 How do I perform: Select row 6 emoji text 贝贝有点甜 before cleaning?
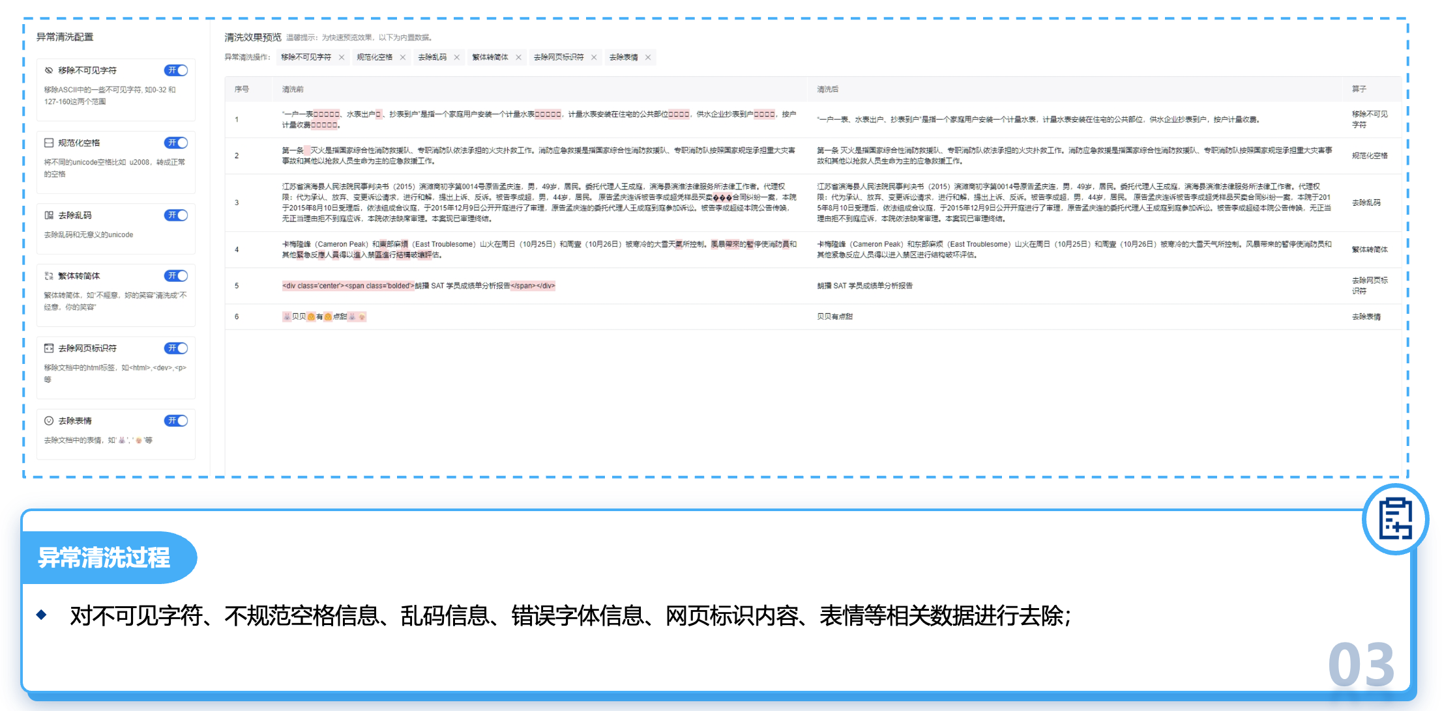(x=324, y=317)
